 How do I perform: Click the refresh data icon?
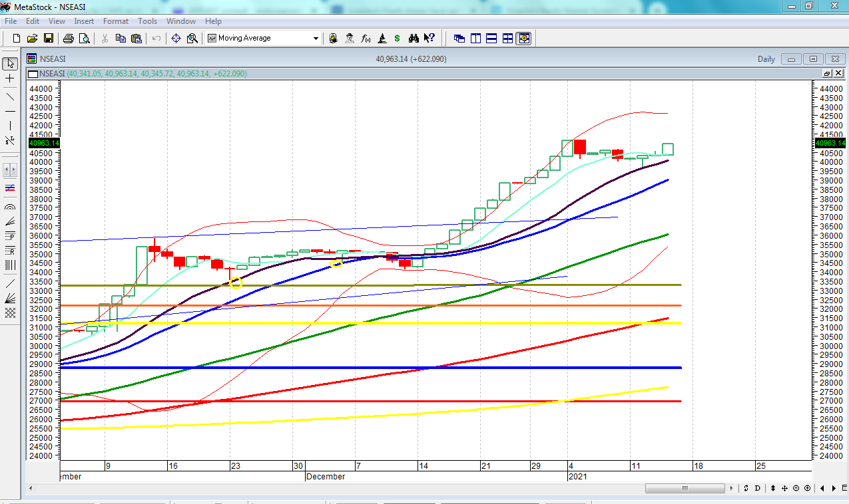tap(746, 488)
